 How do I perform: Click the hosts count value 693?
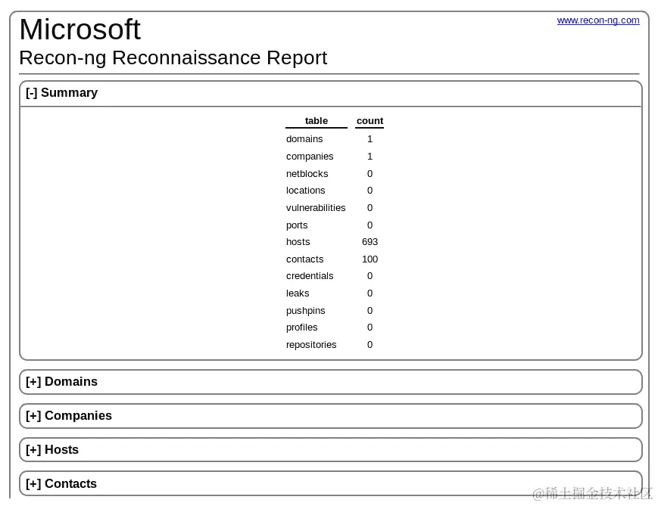click(370, 242)
